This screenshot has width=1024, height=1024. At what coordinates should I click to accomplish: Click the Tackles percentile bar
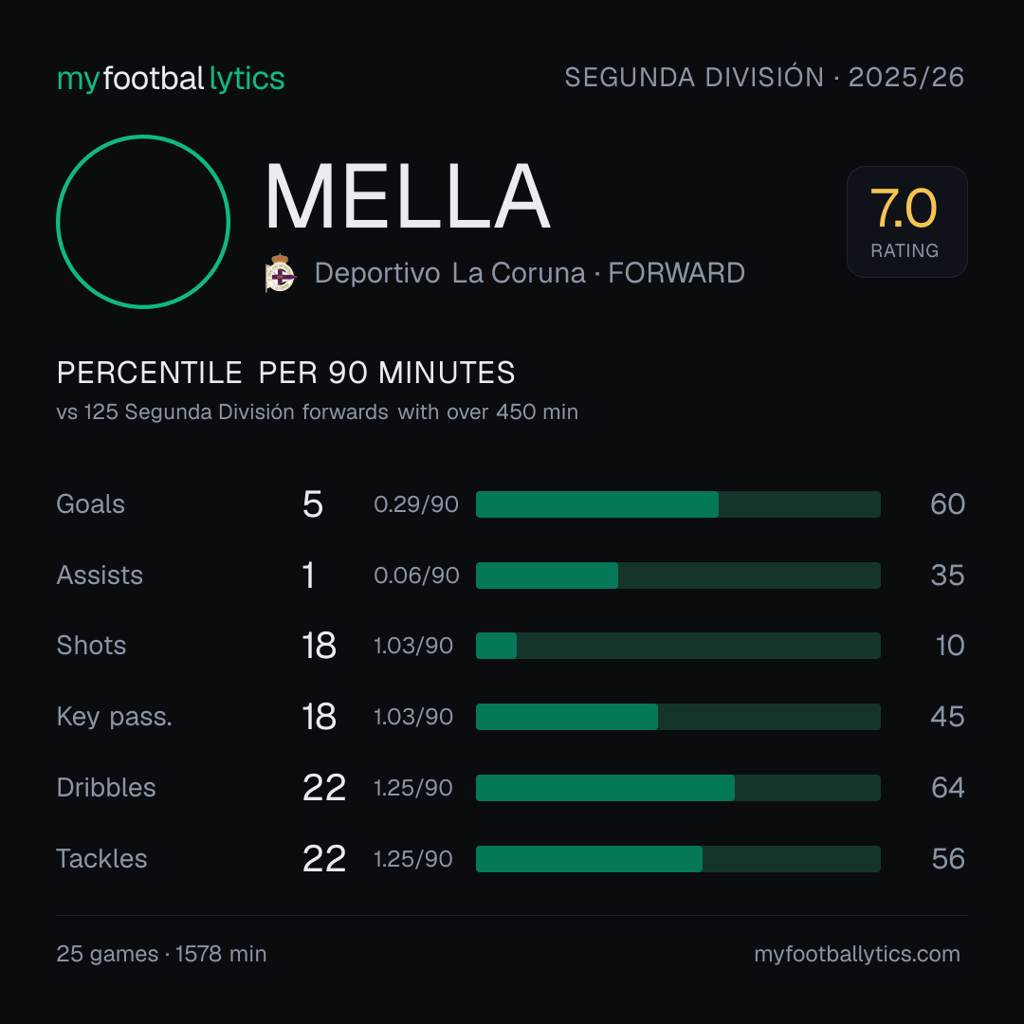click(678, 859)
